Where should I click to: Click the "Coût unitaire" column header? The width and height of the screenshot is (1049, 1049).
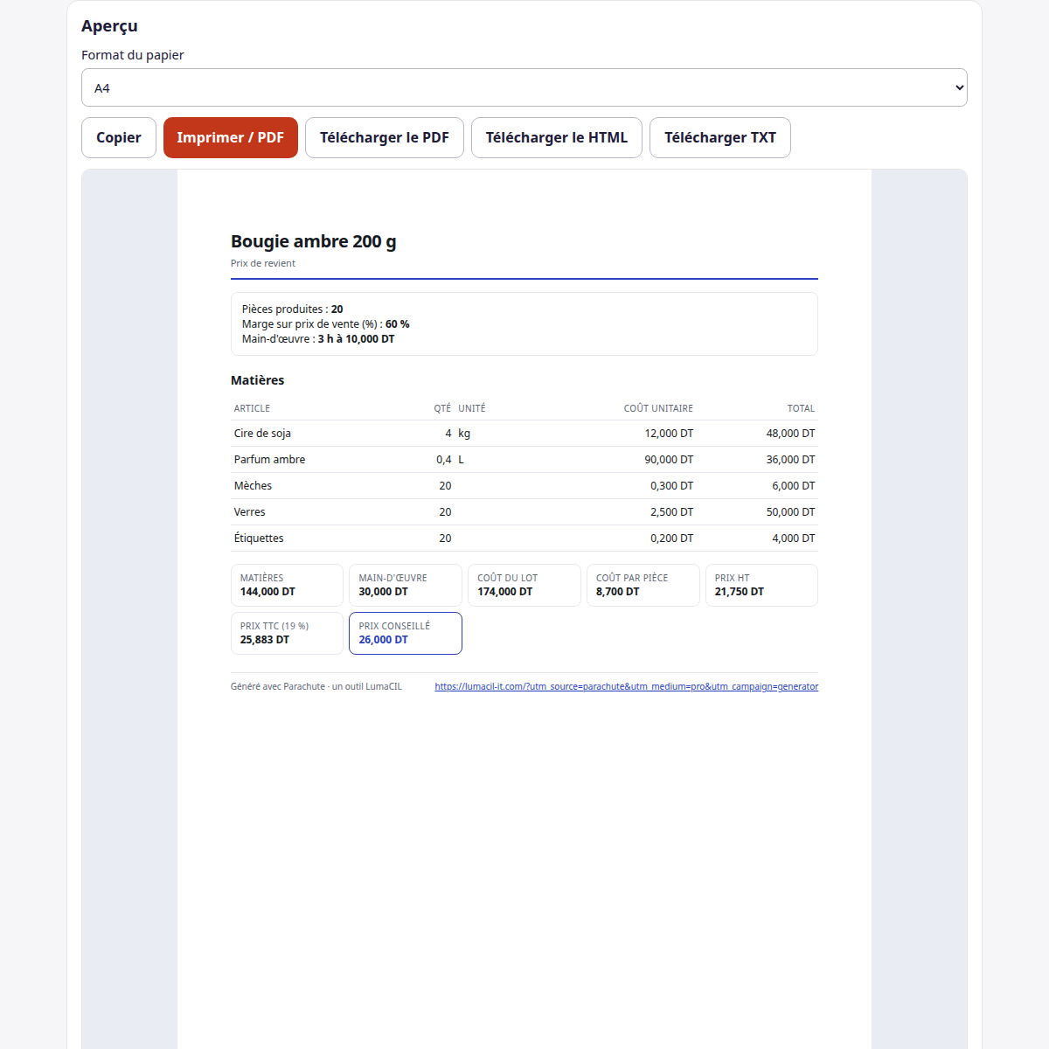658,408
